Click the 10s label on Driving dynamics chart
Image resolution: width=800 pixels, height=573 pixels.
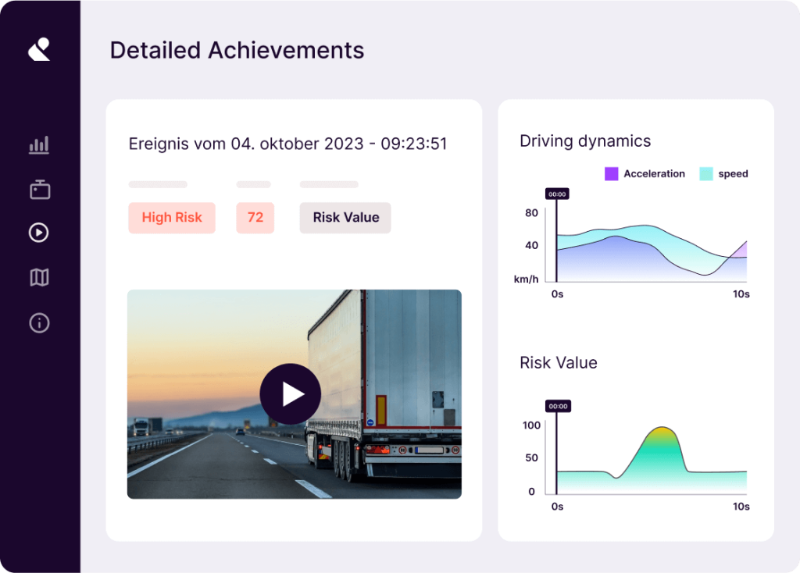point(741,294)
